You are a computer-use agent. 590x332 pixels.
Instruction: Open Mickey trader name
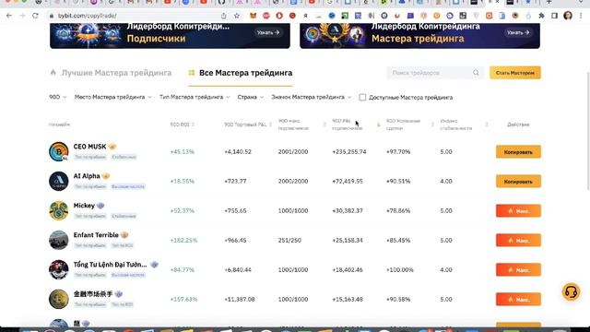tap(84, 206)
